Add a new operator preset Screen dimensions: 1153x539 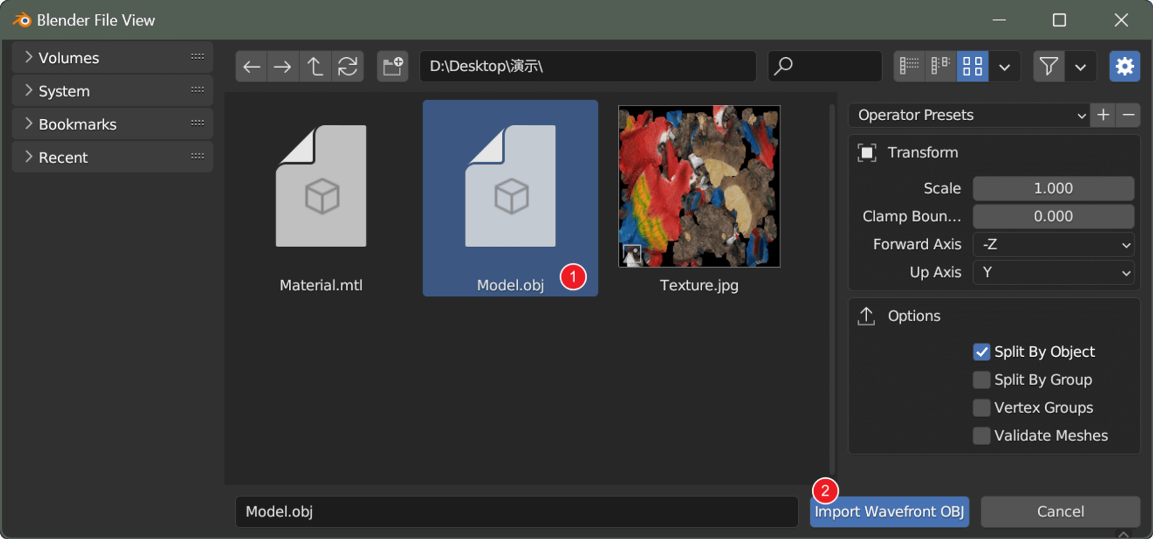point(1102,115)
